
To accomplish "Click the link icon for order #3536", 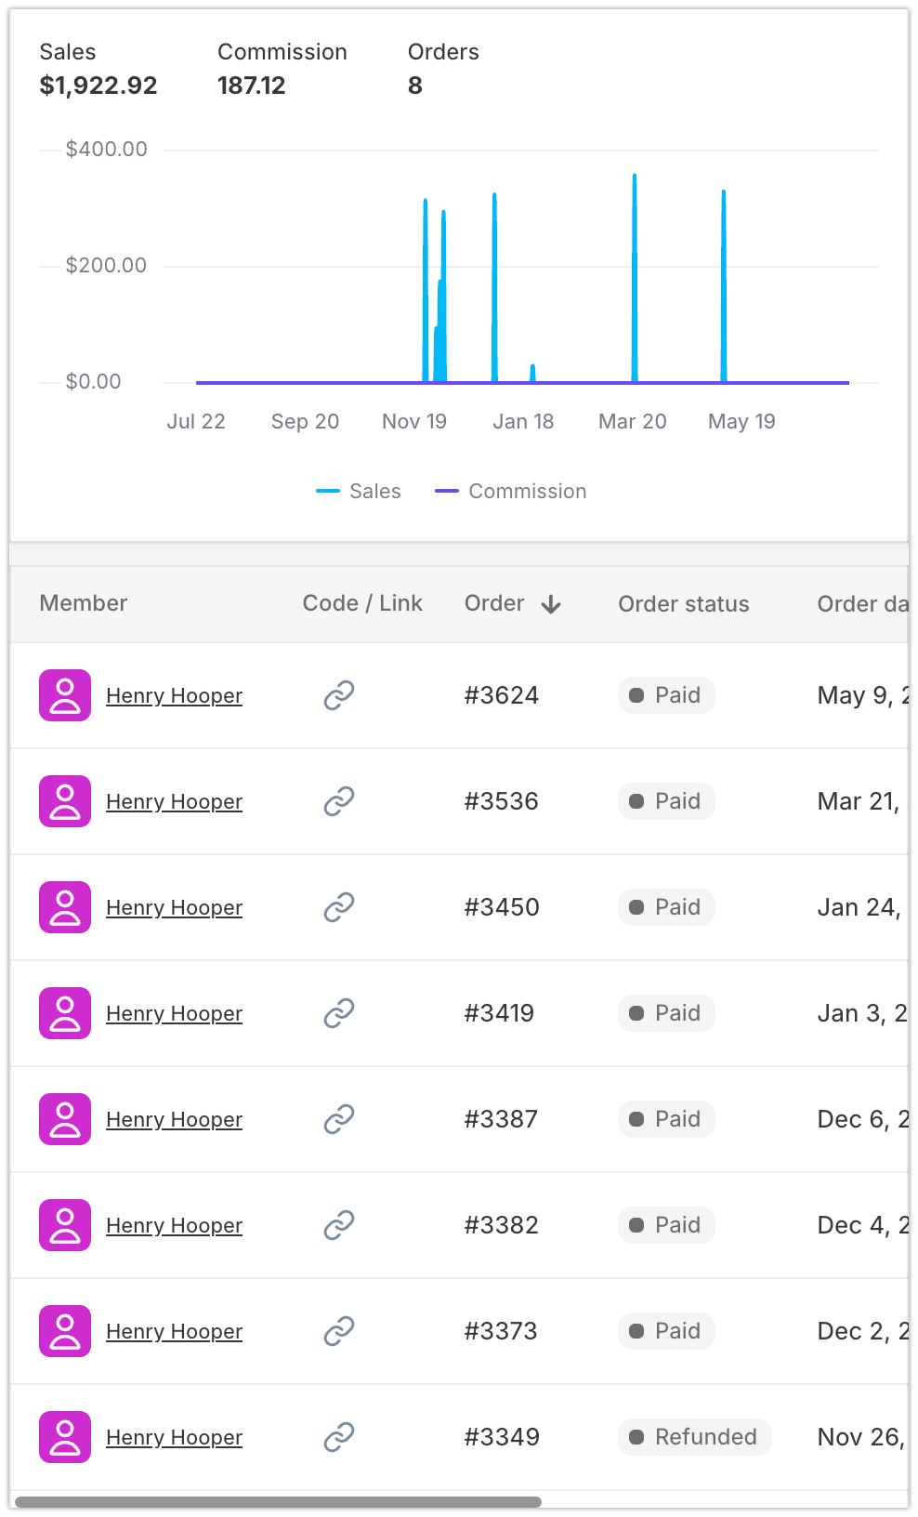I will [339, 801].
